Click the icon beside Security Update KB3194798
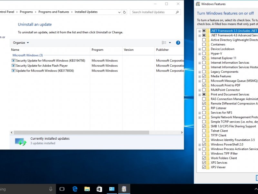The image size is (258, 194). [14, 60]
